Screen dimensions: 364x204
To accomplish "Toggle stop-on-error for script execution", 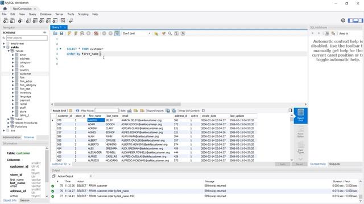I will (96, 33).
